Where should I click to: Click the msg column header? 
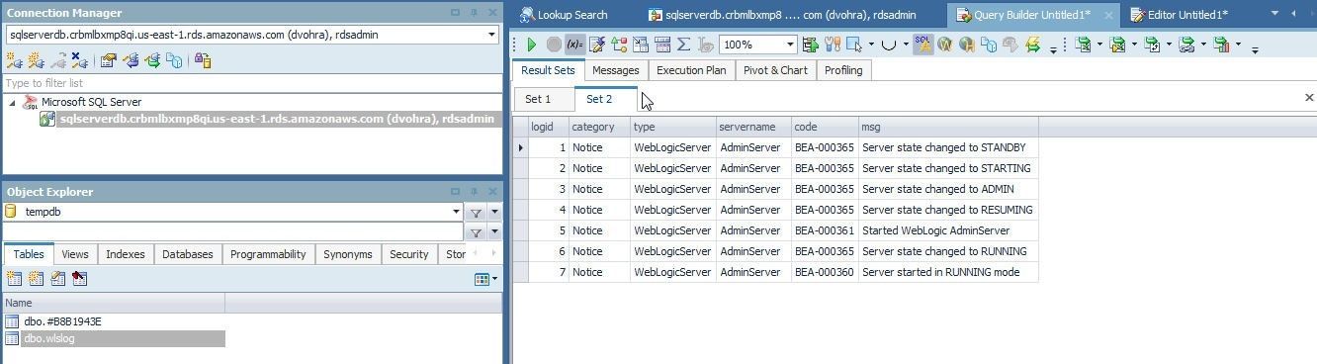pos(948,127)
